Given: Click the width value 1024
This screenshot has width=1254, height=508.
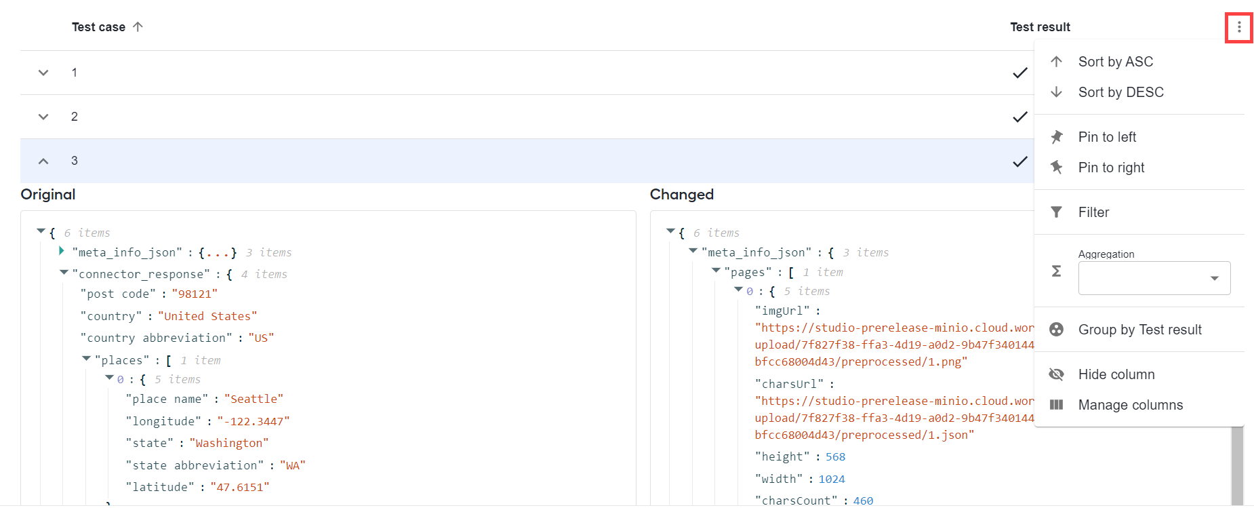Looking at the screenshot, I should click(x=832, y=480).
